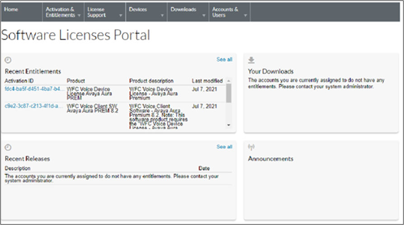Click the Activation ID column header
Viewport: 404px width, 225px height.
[19, 81]
